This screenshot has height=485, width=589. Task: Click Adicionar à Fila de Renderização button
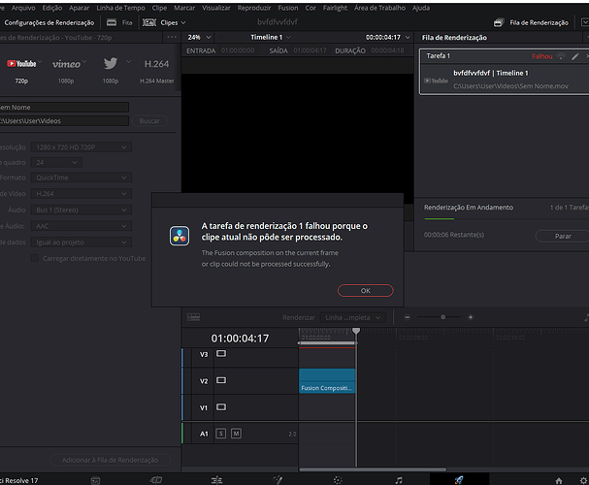pos(110,460)
